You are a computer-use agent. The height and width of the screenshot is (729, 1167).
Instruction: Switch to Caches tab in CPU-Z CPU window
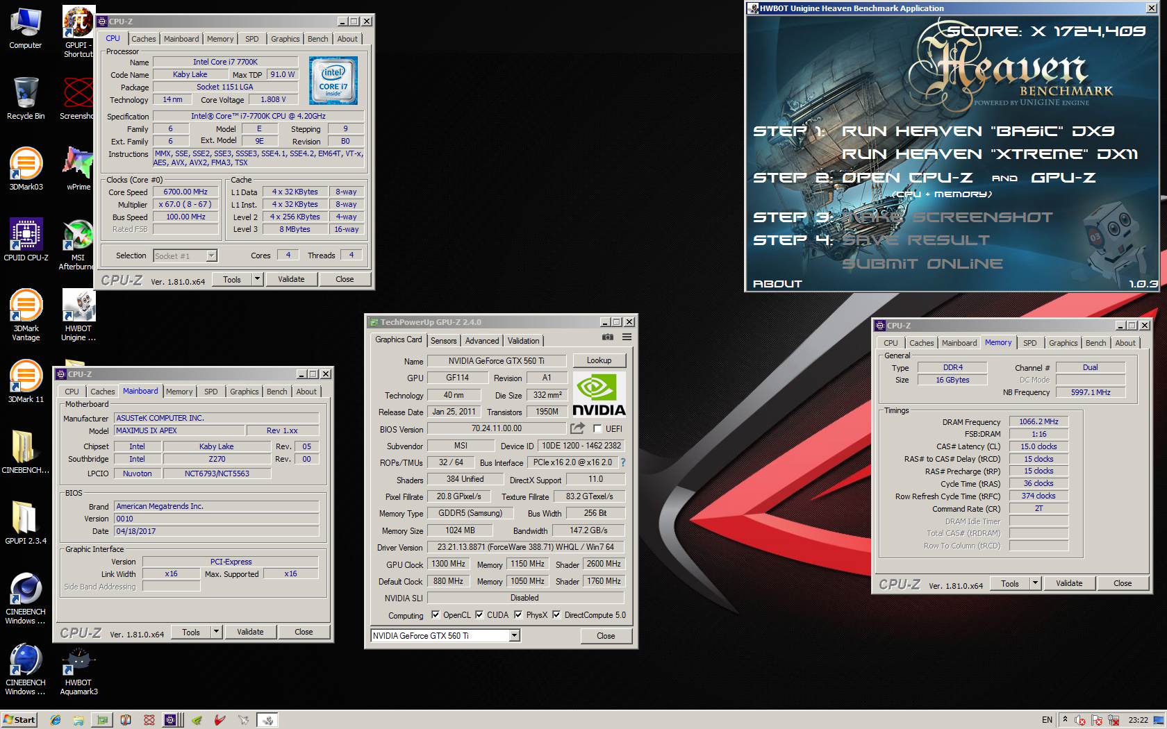(144, 39)
